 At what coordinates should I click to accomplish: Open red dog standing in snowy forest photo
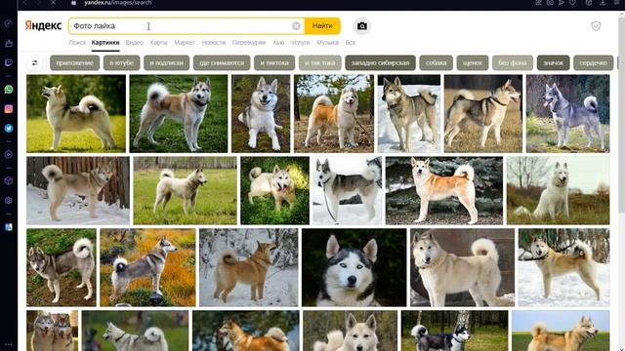(248, 267)
